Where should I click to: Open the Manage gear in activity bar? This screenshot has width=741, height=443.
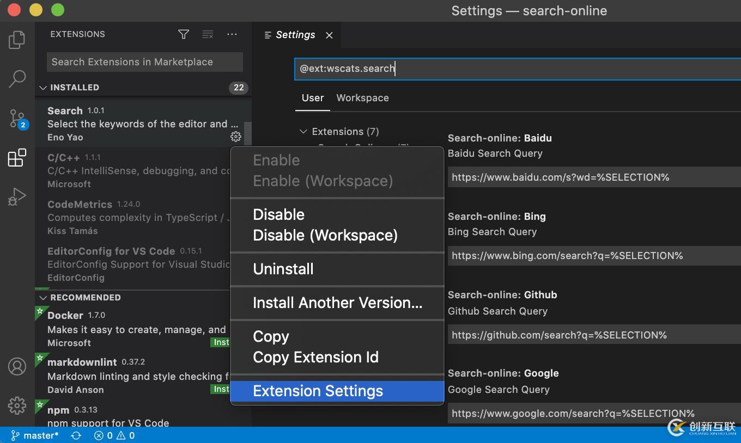click(17, 405)
